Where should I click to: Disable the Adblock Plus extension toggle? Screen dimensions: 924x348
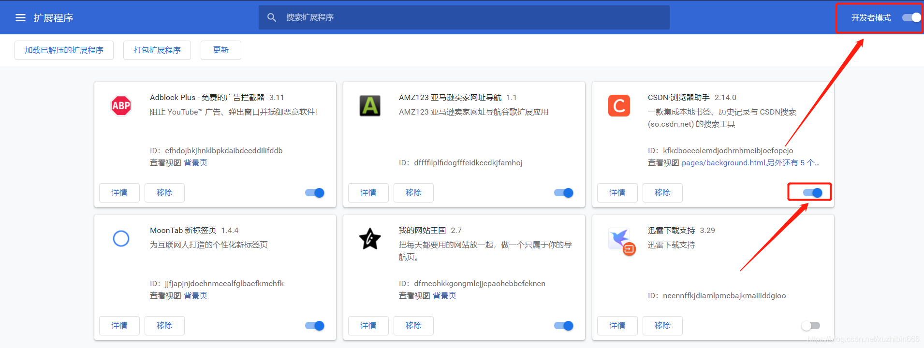pyautogui.click(x=315, y=193)
